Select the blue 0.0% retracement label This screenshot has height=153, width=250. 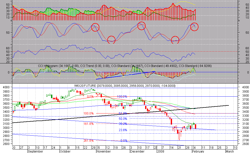pyautogui.click(x=124, y=141)
